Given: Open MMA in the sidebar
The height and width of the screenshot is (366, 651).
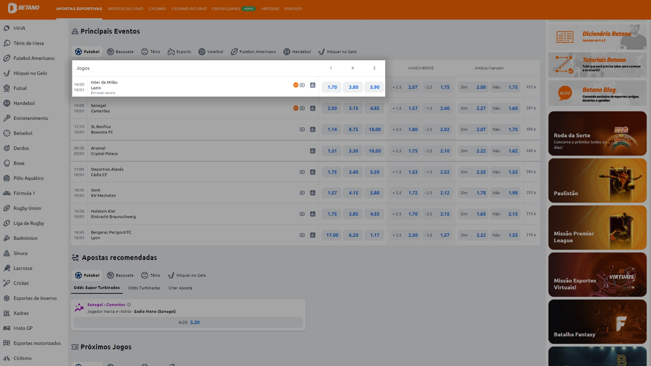Looking at the screenshot, I should click(19, 28).
